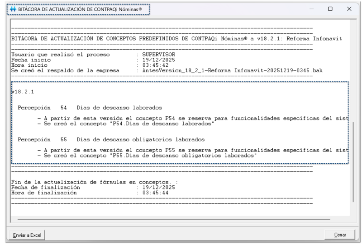362x244 pixels.
Task: Click the Enviar a Excel button
Action: click(x=27, y=235)
